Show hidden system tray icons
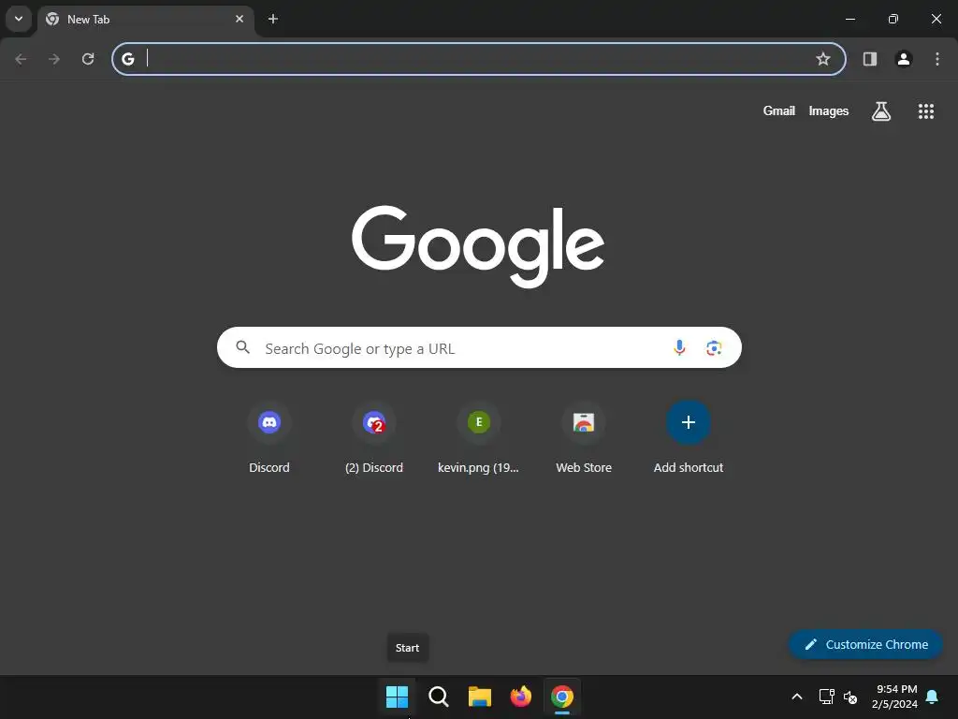The height and width of the screenshot is (719, 958). click(x=797, y=697)
